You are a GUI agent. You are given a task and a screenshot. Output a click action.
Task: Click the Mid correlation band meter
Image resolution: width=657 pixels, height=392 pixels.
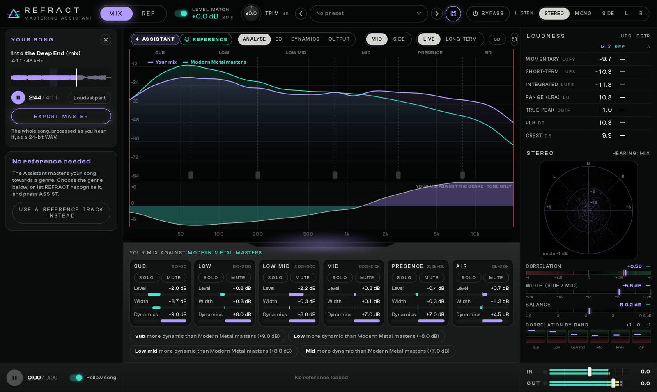(x=599, y=336)
